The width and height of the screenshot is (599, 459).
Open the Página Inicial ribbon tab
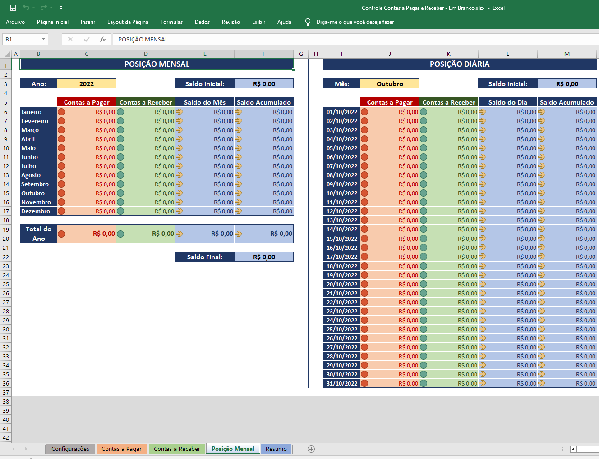53,22
